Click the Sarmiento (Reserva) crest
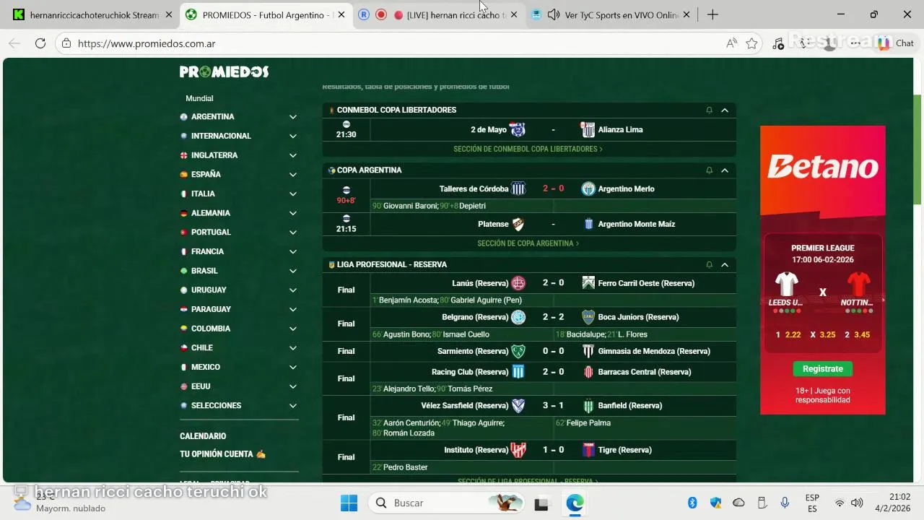Viewport: 924px width, 520px height. pyautogui.click(x=518, y=351)
